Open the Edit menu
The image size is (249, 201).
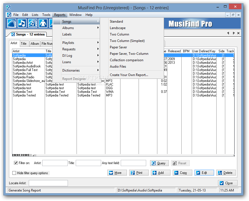click(x=25, y=15)
